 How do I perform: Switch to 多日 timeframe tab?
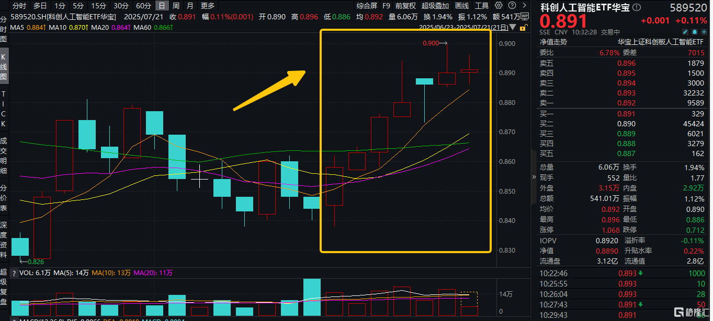click(x=40, y=6)
